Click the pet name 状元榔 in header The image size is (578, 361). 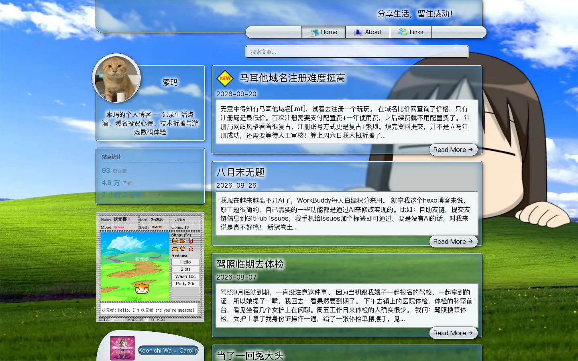click(x=120, y=219)
